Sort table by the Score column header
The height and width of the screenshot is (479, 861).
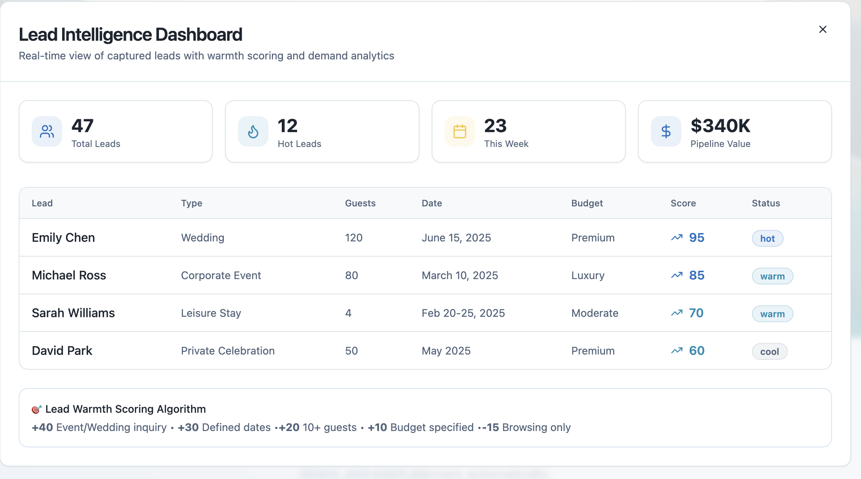click(x=683, y=203)
